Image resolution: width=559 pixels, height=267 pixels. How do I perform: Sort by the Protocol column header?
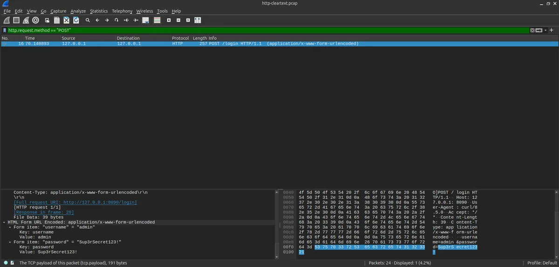pyautogui.click(x=181, y=38)
